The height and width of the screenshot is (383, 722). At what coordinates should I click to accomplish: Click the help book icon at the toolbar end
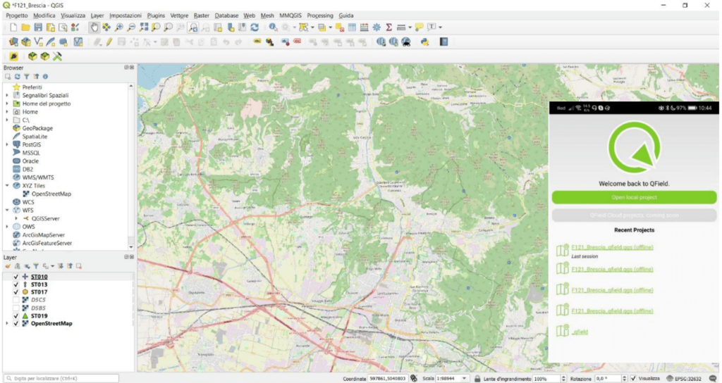point(443,42)
